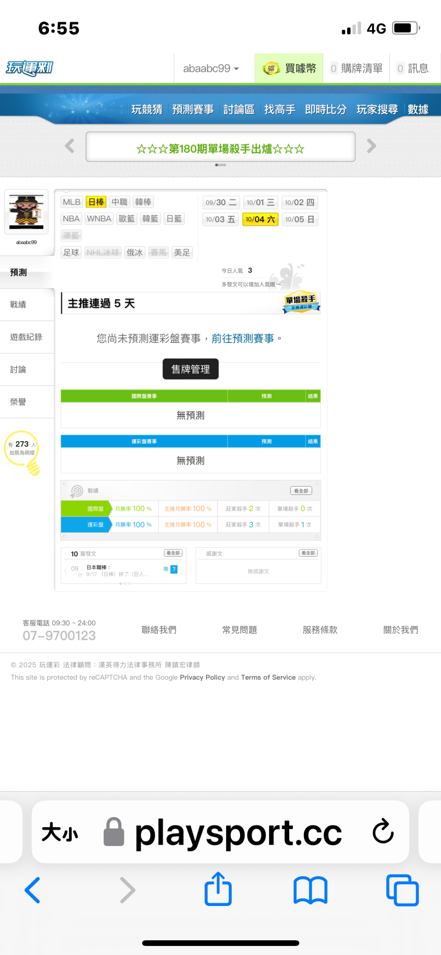Show previous announcement with left chevron
441x955 pixels.
(70, 146)
